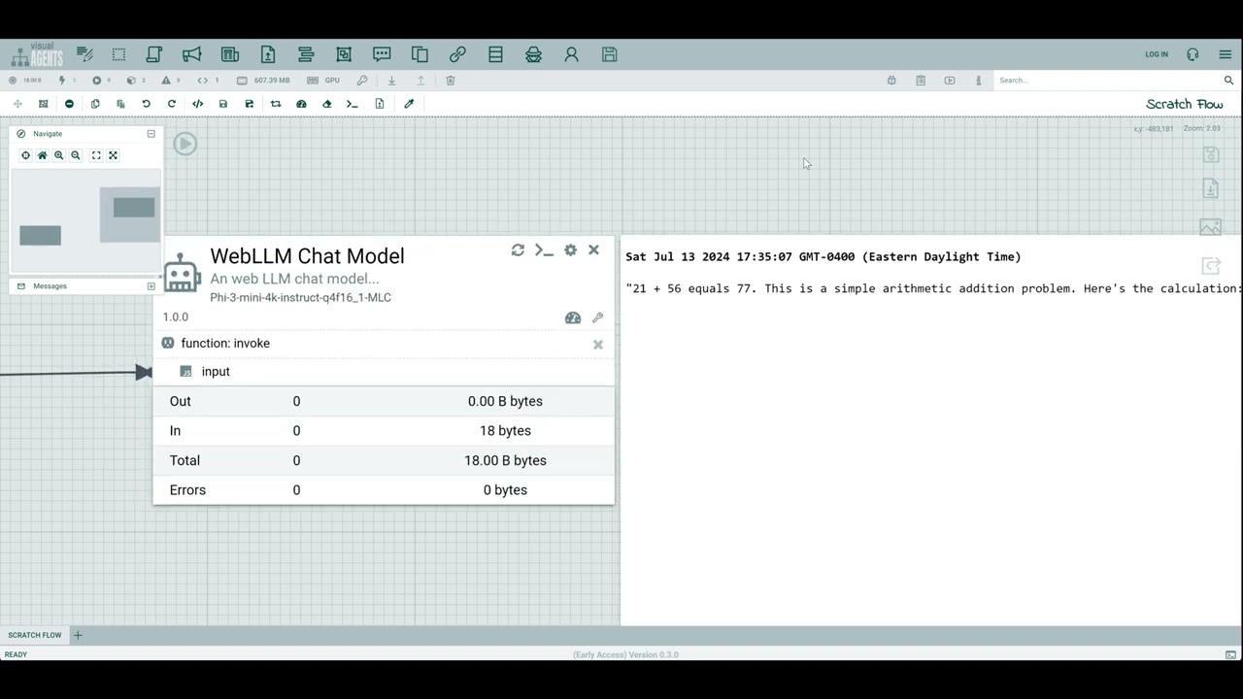Activate the dashed selection rectangle tool
Image resolution: width=1243 pixels, height=699 pixels.
click(118, 54)
